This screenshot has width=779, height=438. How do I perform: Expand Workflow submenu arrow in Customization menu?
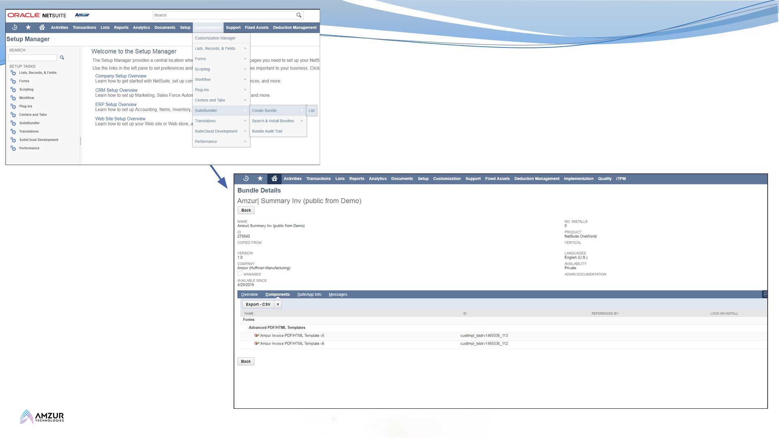pos(245,79)
